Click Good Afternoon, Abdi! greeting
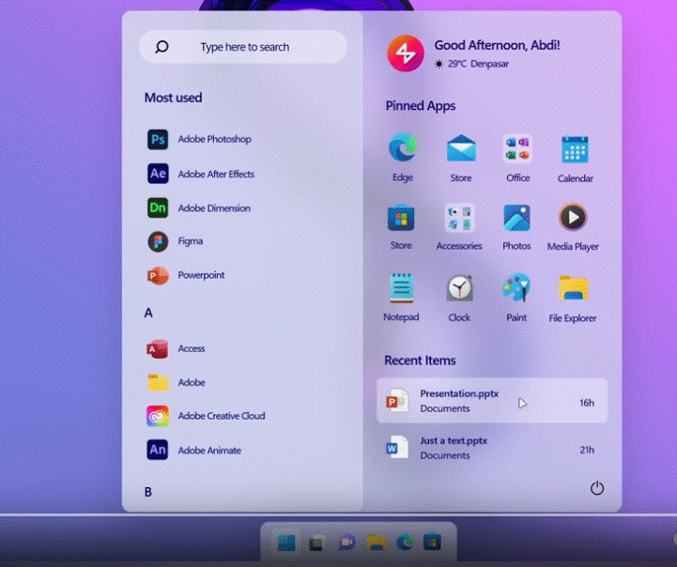This screenshot has width=677, height=567. point(497,45)
